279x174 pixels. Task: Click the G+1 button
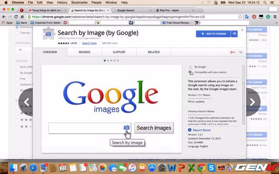233,52
